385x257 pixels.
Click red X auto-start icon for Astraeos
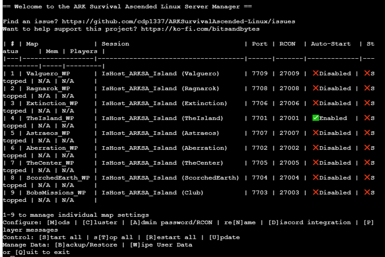click(x=315, y=133)
